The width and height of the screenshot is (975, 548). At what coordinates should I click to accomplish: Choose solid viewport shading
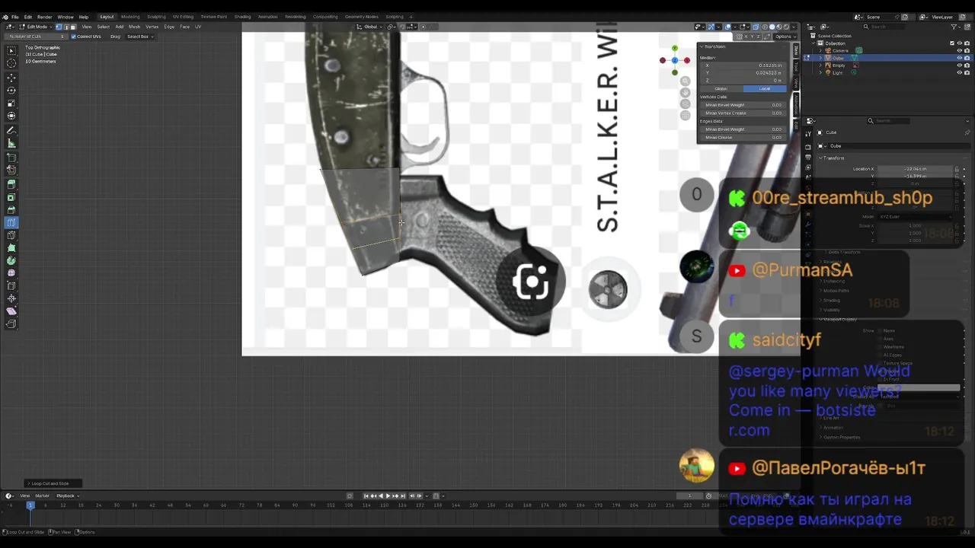pos(772,27)
